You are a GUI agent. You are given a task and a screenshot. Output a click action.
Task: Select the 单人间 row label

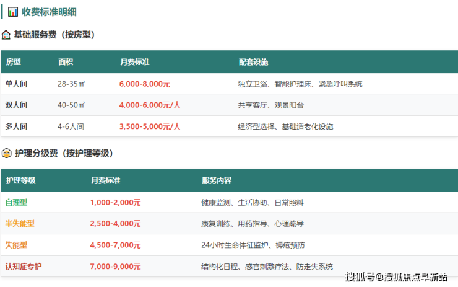17,84
